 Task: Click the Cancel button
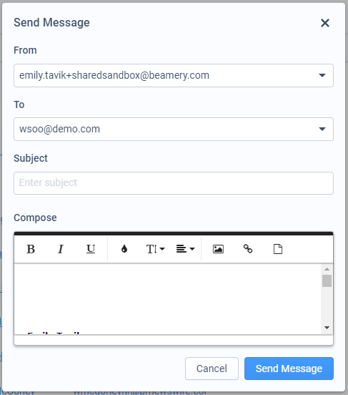(212, 369)
